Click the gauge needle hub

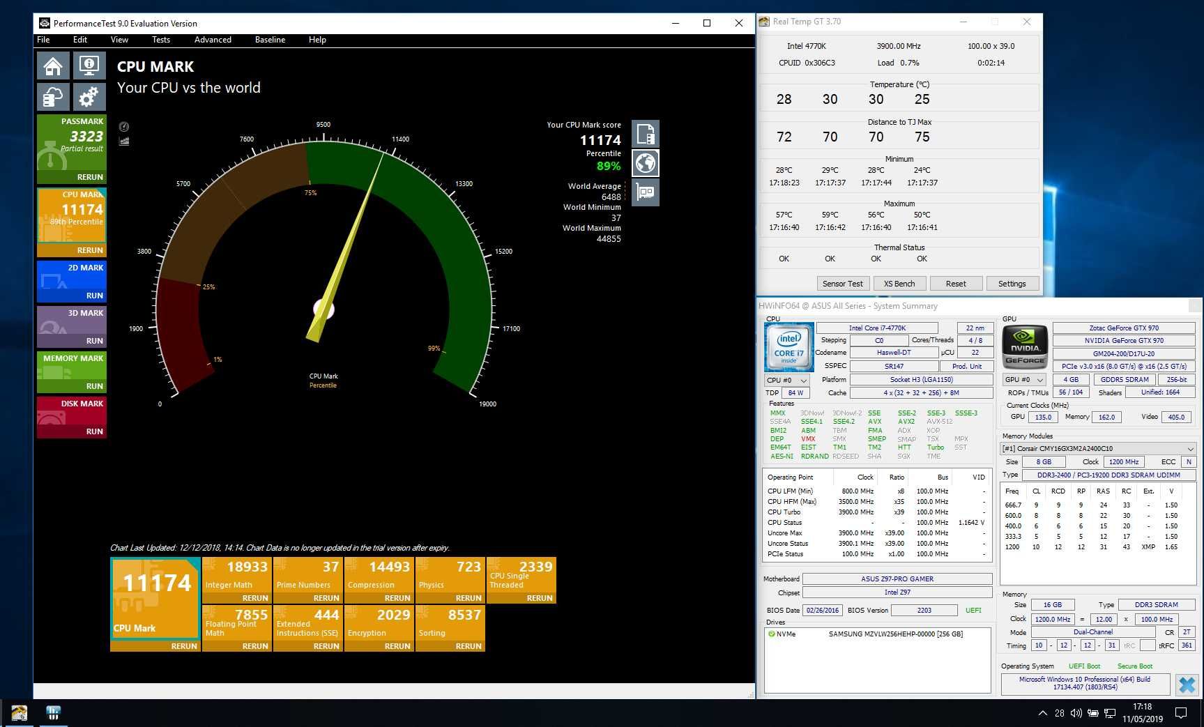(324, 309)
